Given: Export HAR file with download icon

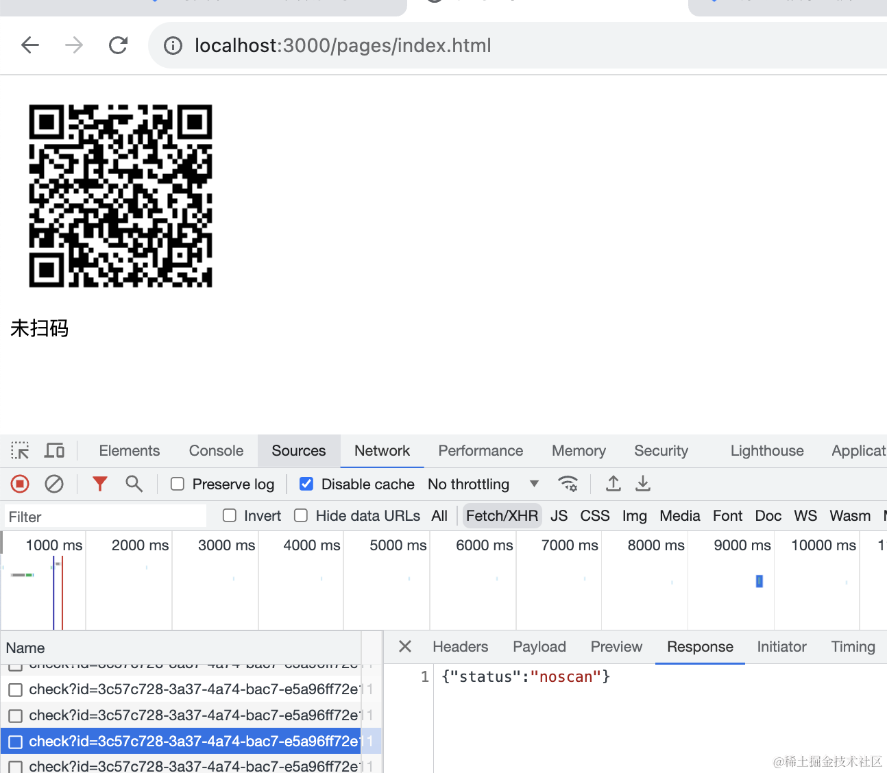Looking at the screenshot, I should (x=643, y=484).
